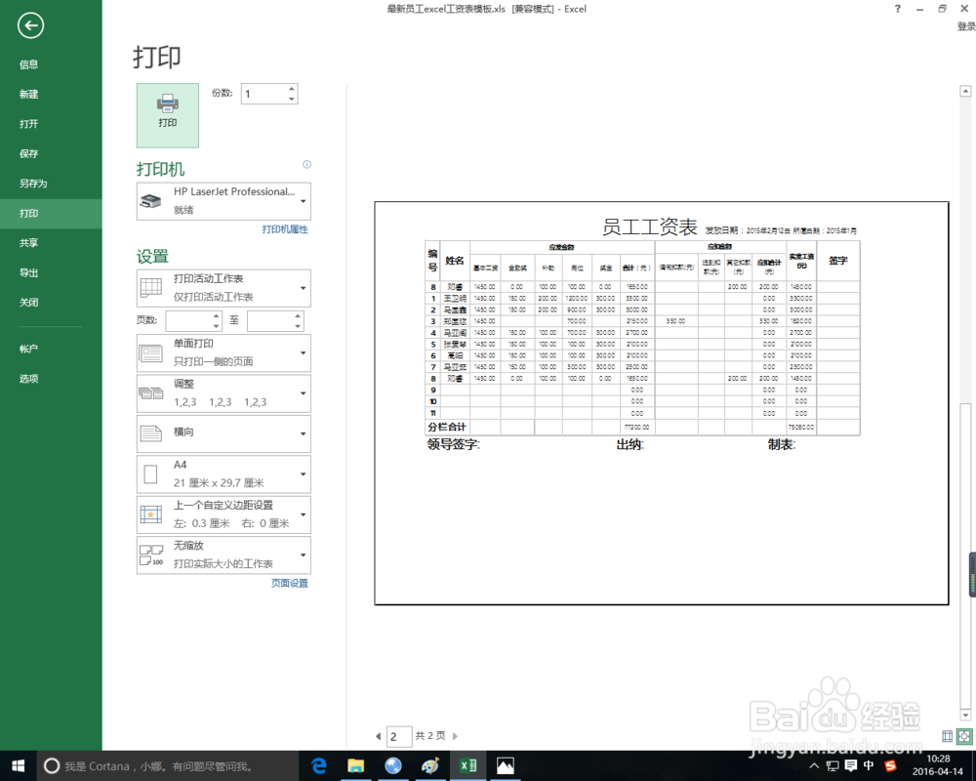Click the copies (份数) input field
This screenshot has width=976, height=781.
[x=264, y=94]
